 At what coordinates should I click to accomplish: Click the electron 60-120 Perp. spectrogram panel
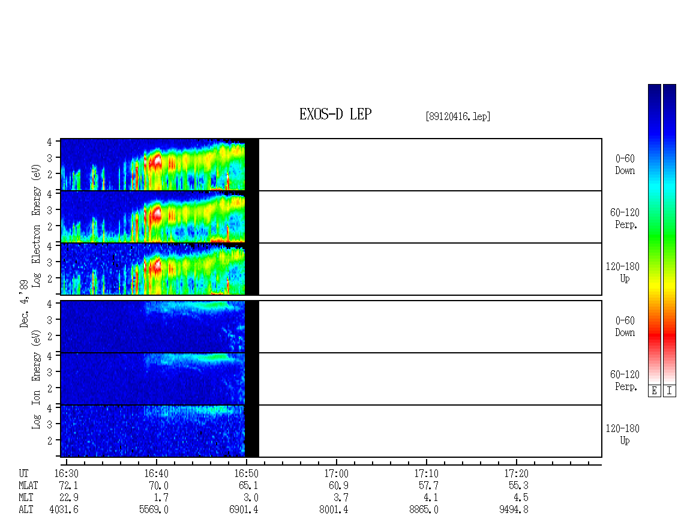tap(331, 217)
